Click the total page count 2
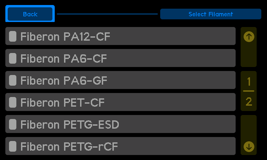Image resolution: width=267 pixels, height=160 pixels. [x=249, y=102]
